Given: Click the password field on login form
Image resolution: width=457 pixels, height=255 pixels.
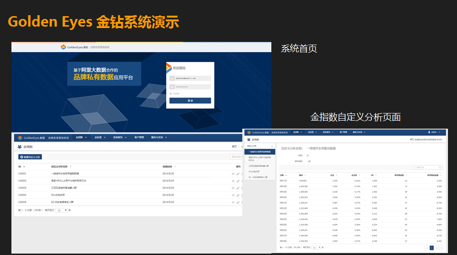Looking at the screenshot, I should (x=190, y=86).
